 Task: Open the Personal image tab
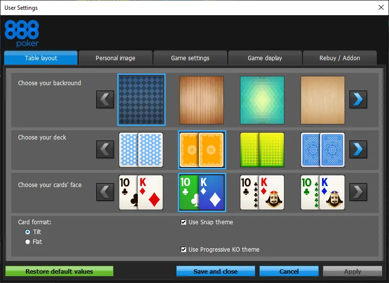click(115, 58)
